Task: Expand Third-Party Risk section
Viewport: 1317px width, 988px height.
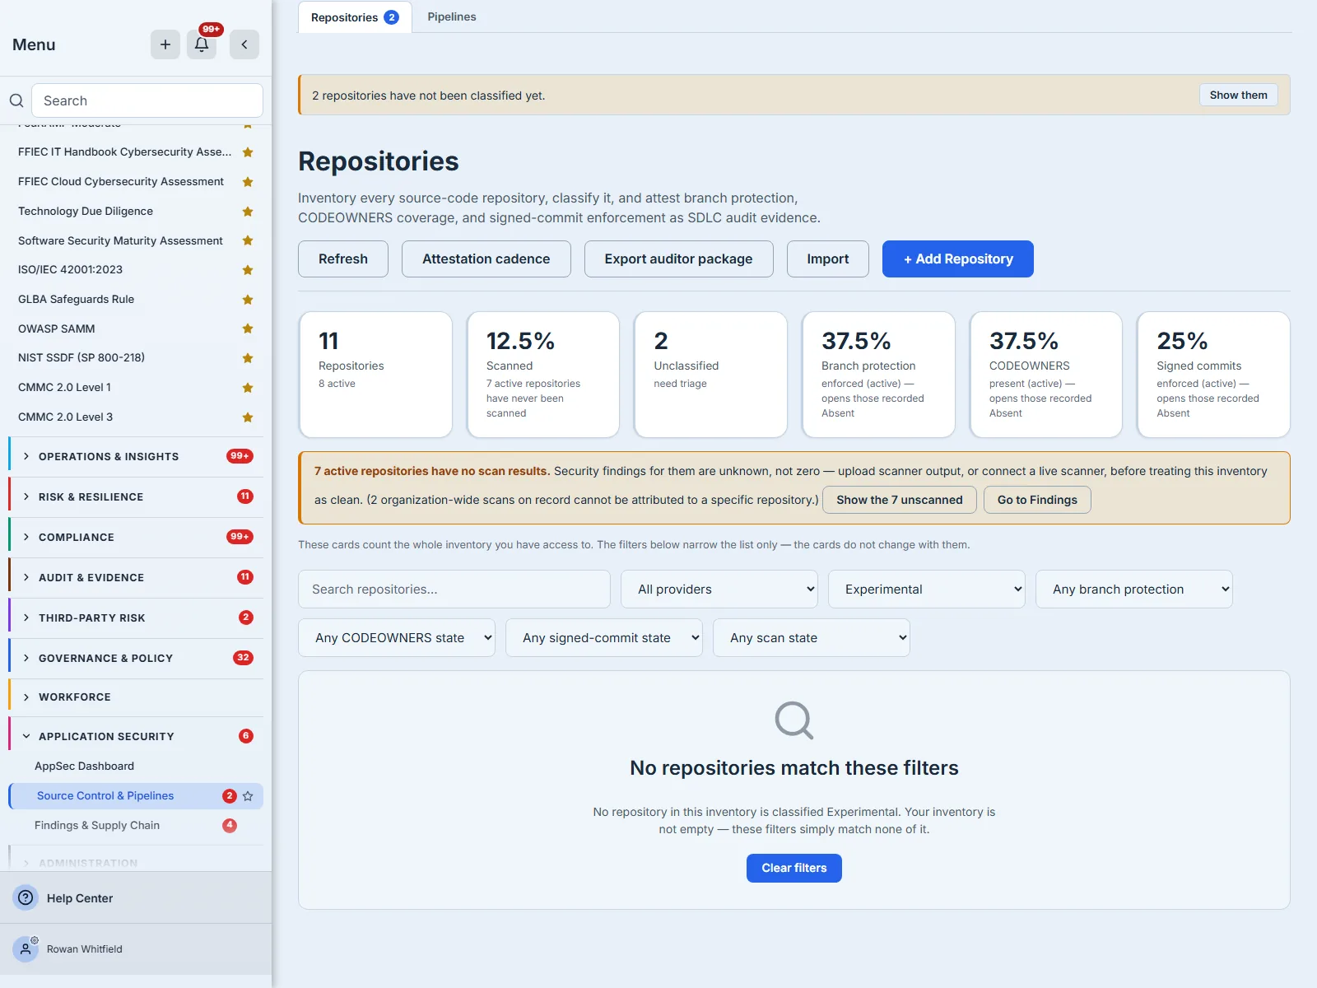Action: (136, 617)
